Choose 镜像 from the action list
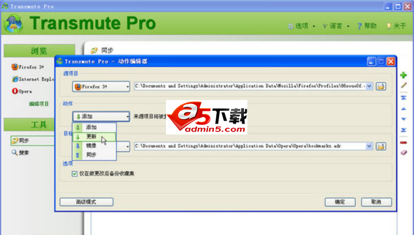Screen dimensions: 414x235 pyautogui.click(x=94, y=146)
